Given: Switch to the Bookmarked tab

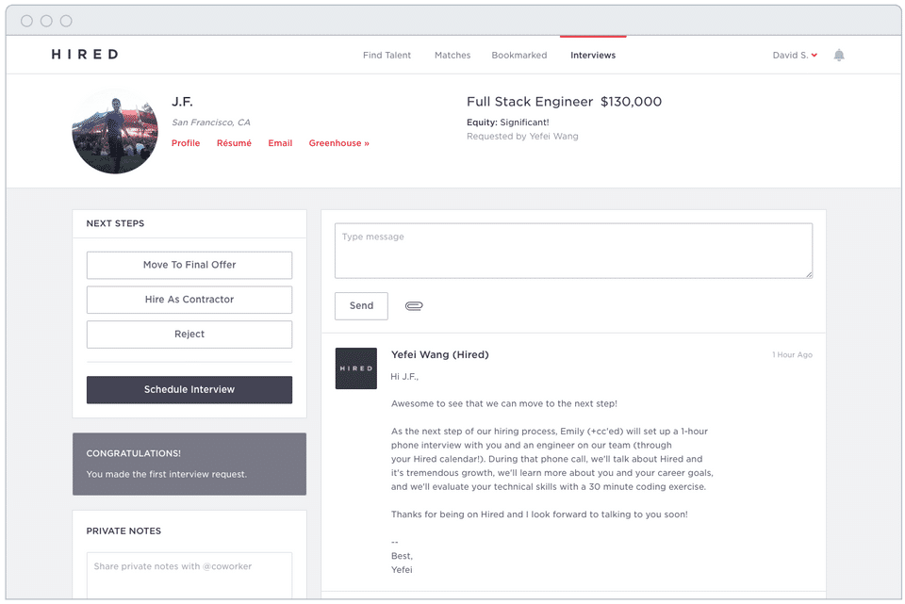Looking at the screenshot, I should pos(518,56).
